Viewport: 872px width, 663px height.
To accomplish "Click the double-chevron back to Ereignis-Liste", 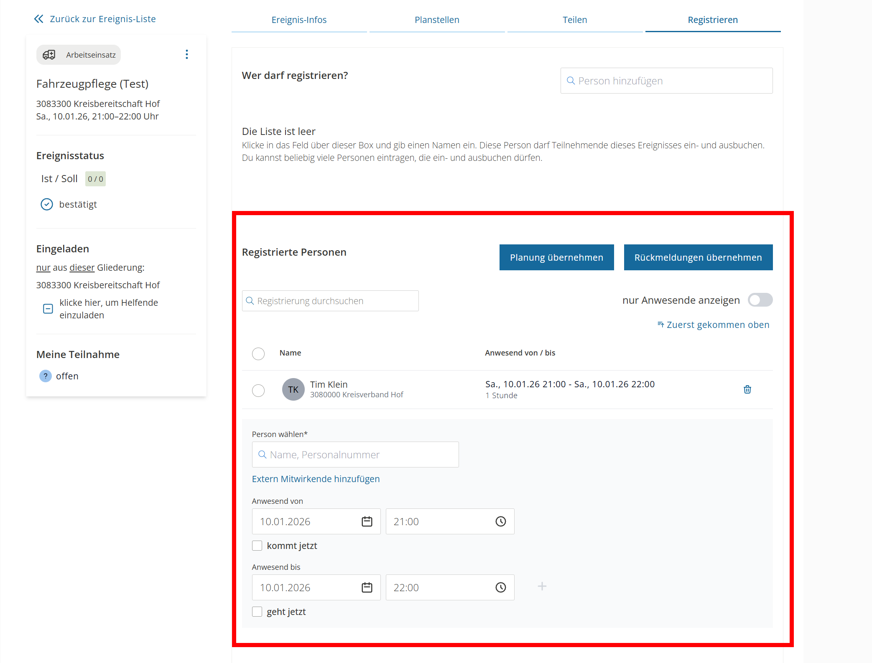I will coord(39,19).
